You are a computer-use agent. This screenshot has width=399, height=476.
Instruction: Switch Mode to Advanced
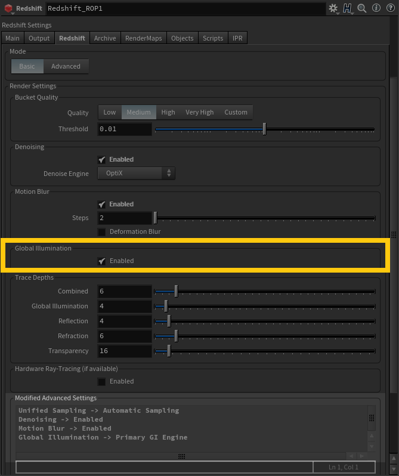[x=66, y=66]
